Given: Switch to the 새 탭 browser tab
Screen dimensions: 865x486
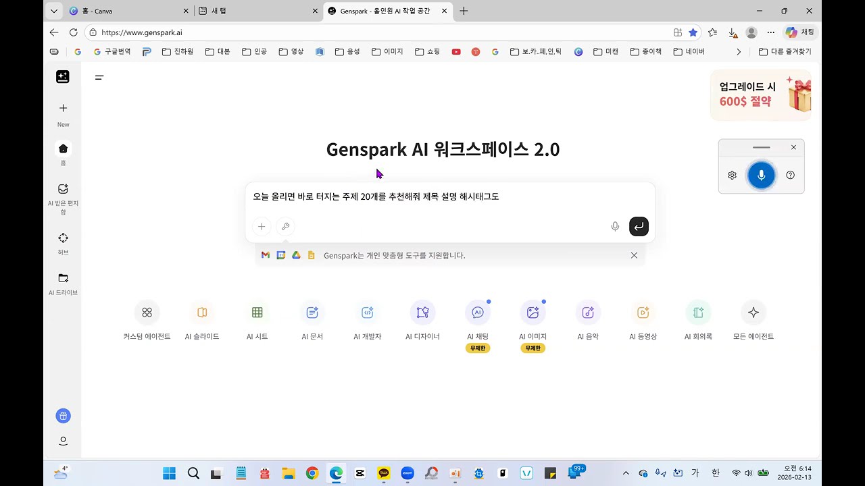Looking at the screenshot, I should pyautogui.click(x=258, y=11).
